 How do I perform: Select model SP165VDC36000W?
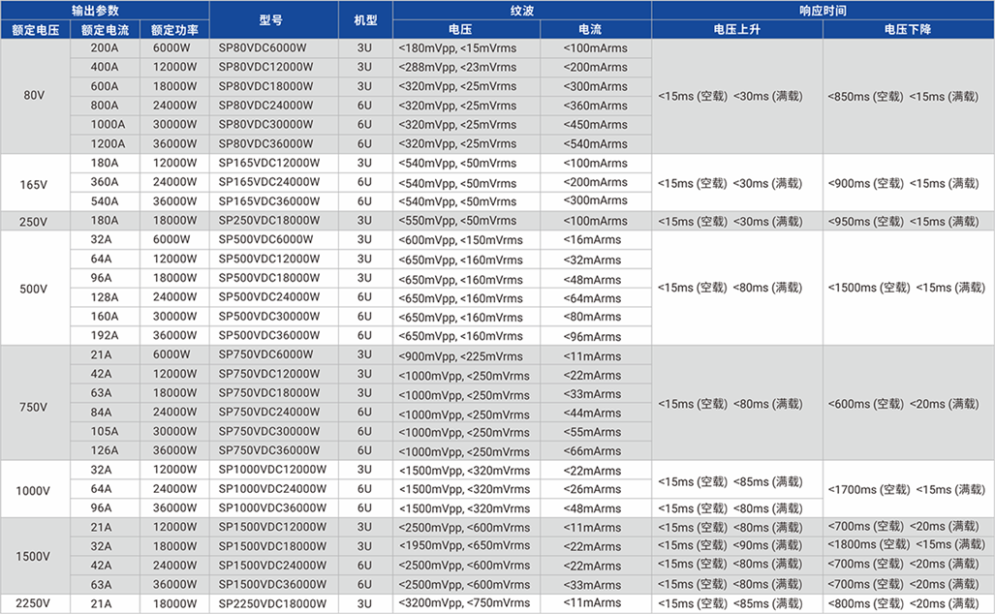pos(269,201)
